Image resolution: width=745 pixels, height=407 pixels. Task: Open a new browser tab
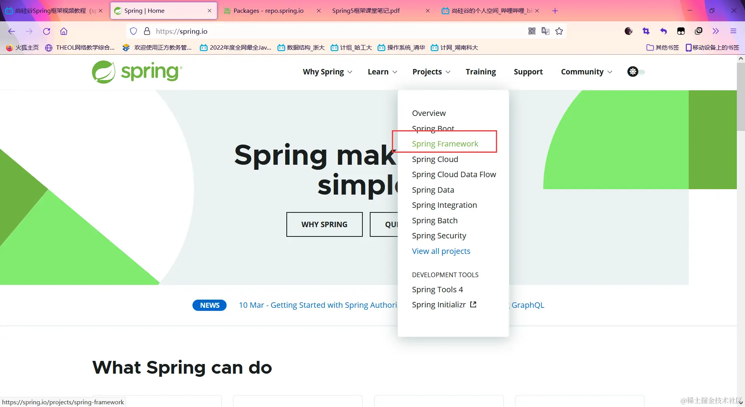(x=555, y=11)
